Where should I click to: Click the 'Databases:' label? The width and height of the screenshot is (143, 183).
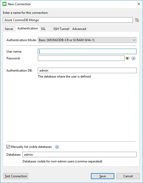coord(14,155)
